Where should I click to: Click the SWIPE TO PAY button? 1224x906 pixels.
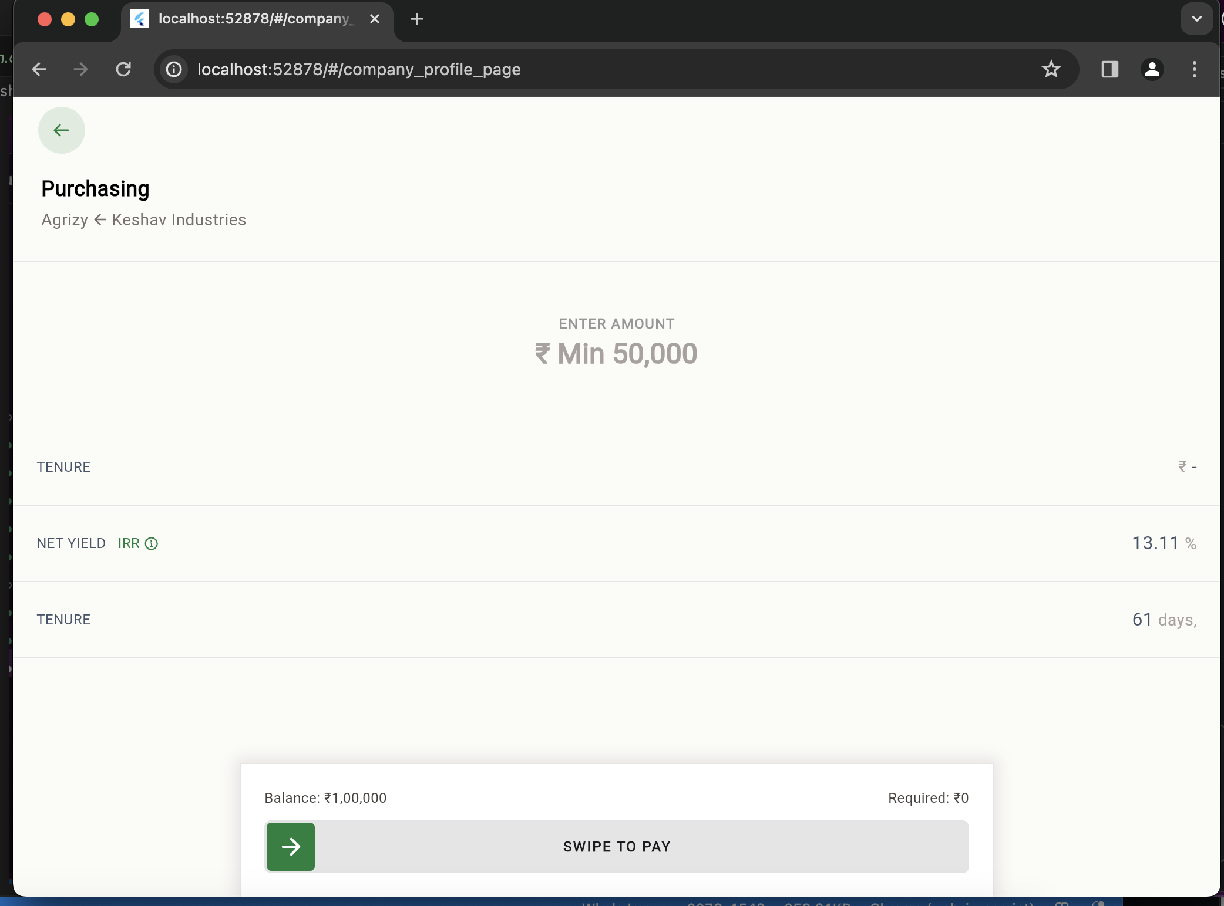[x=616, y=846]
